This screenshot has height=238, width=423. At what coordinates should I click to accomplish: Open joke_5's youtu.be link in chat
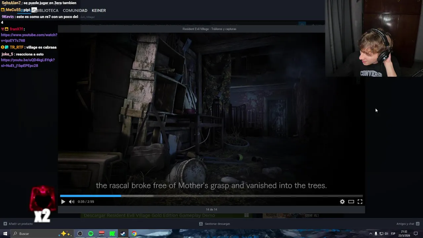(x=28, y=63)
